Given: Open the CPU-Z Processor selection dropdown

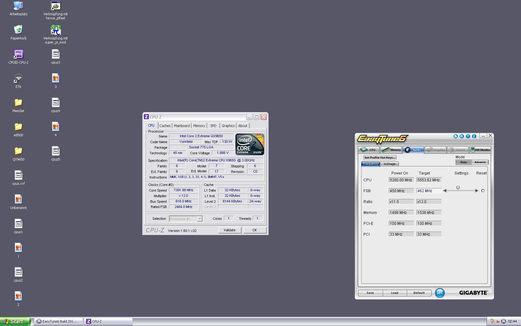Looking at the screenshot, I should (x=200, y=219).
